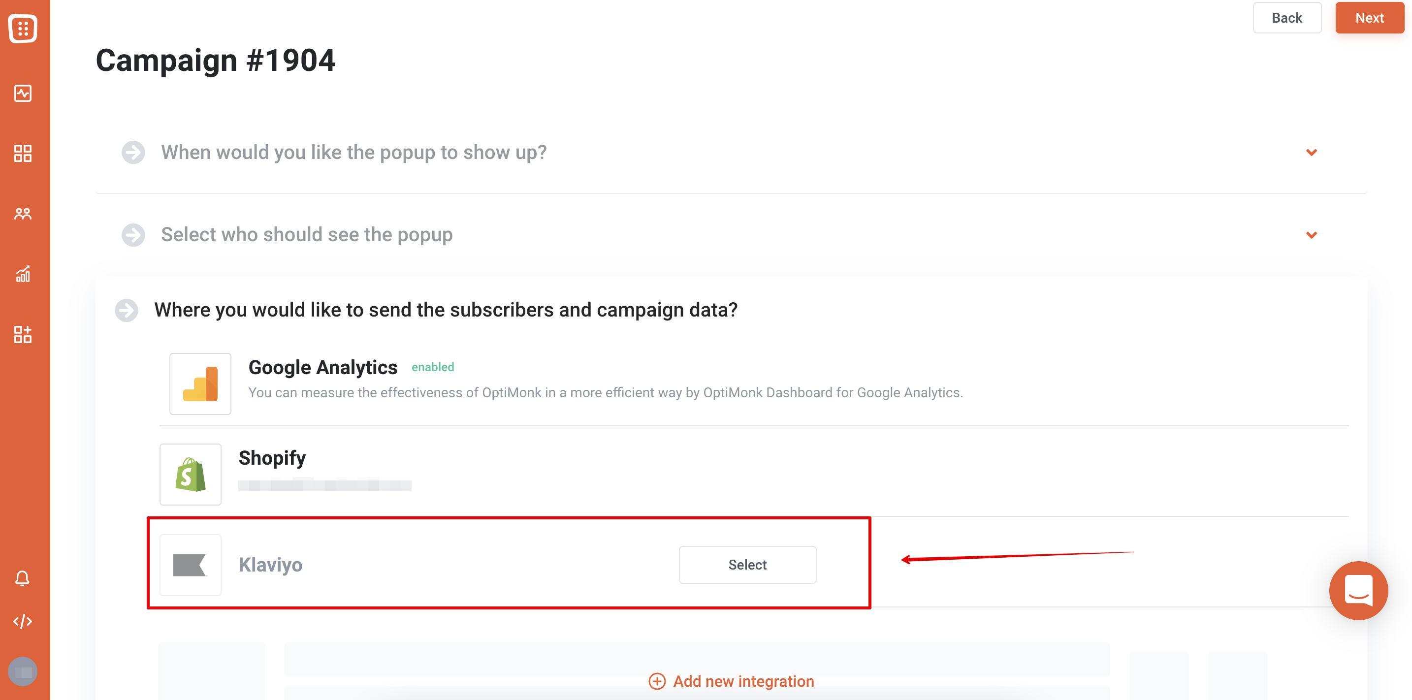Open the notifications bell icon

click(x=23, y=578)
